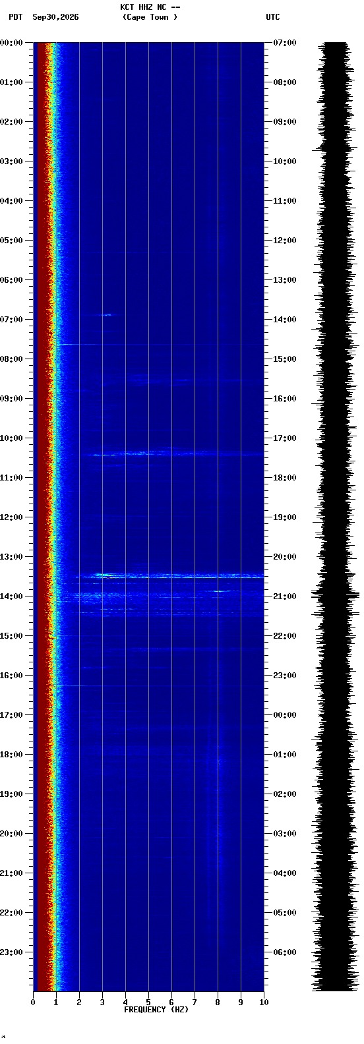Viewport: 364px width, 1044px height.
Task: Click the 11:00 PDT time label
Action: [x=11, y=478]
